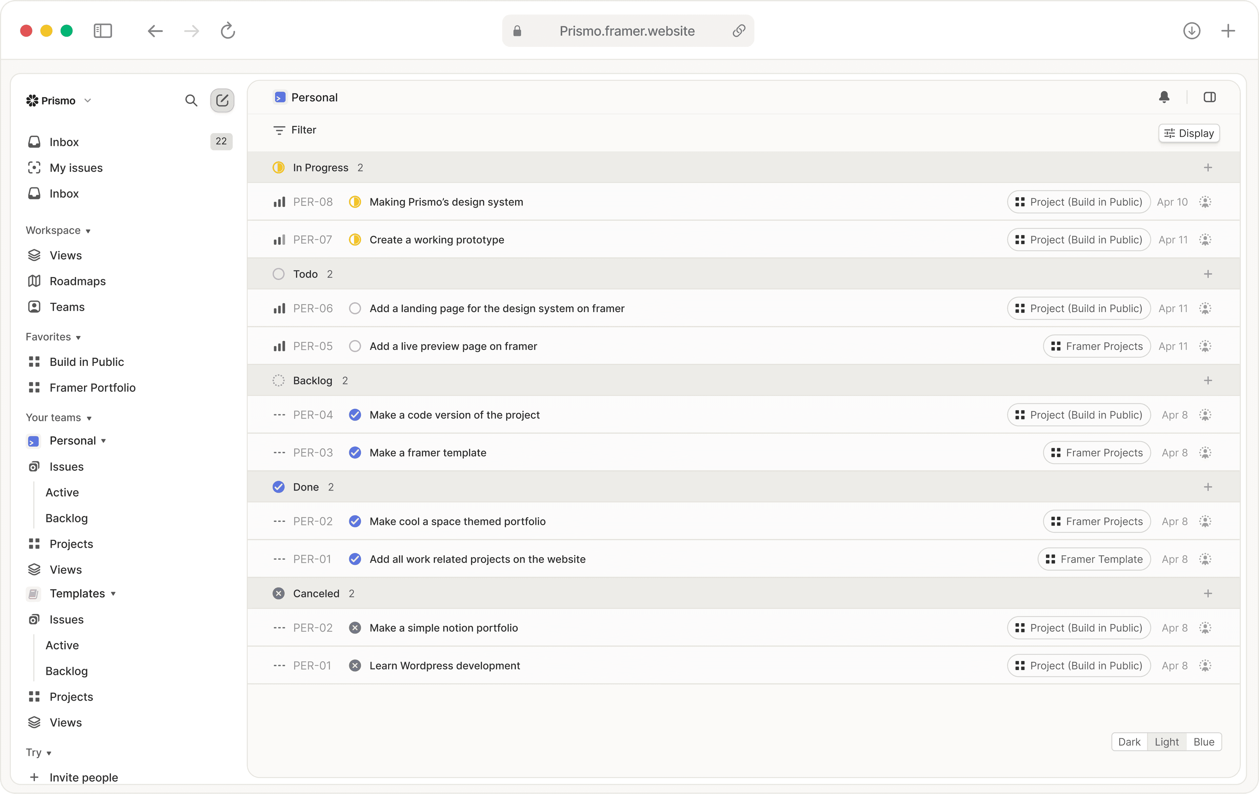The width and height of the screenshot is (1259, 794).
Task: Open the Display options button
Action: (1189, 133)
